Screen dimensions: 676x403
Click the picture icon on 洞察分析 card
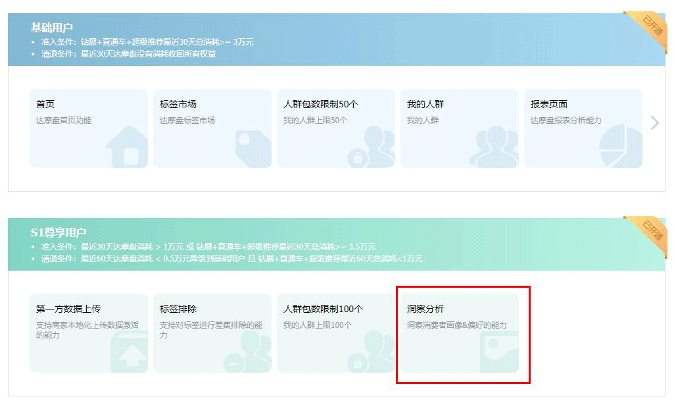(498, 352)
